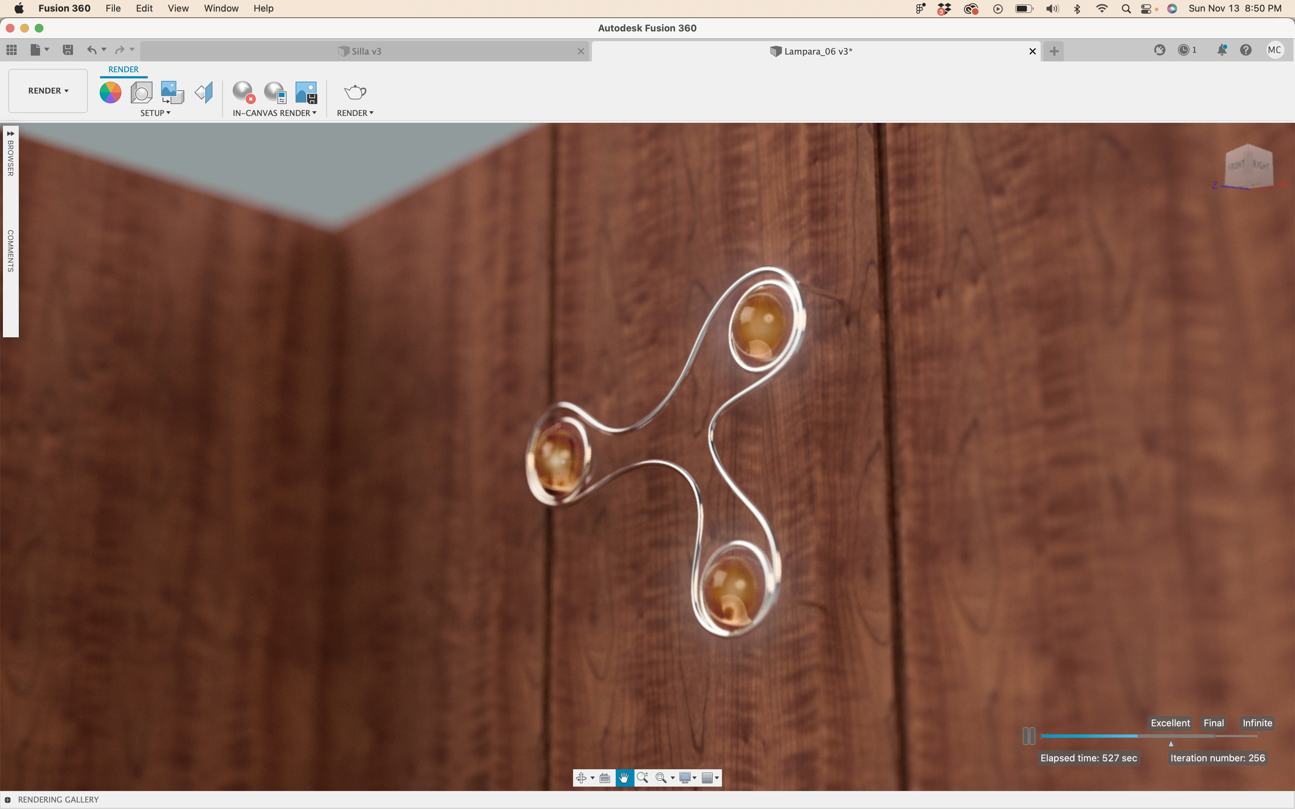This screenshot has height=809, width=1295.
Task: Expand the BROWSER panel arrows
Action: tap(11, 133)
